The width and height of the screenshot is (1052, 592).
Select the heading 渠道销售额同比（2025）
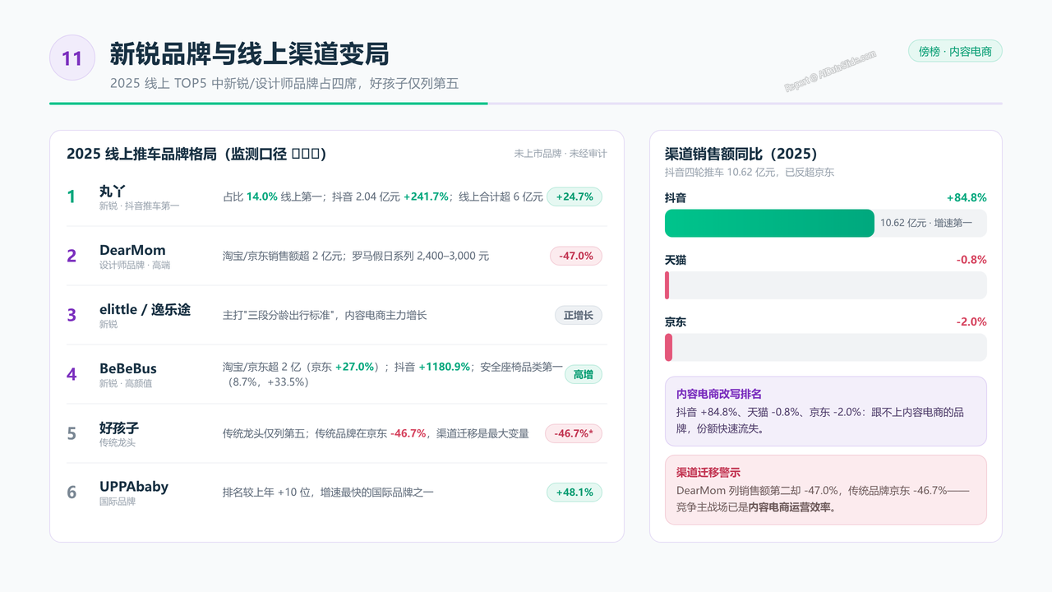[741, 154]
